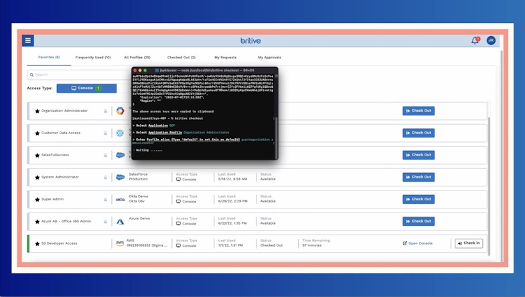Image resolution: width=525 pixels, height=297 pixels.
Task: Check out SalesFullAccess profile
Action: point(419,155)
